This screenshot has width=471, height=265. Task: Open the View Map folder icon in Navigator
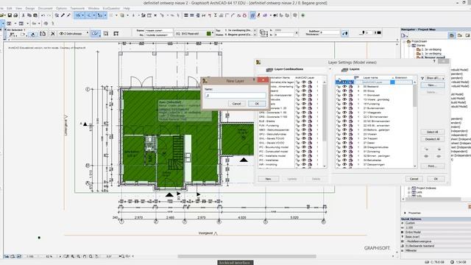tap(459, 35)
